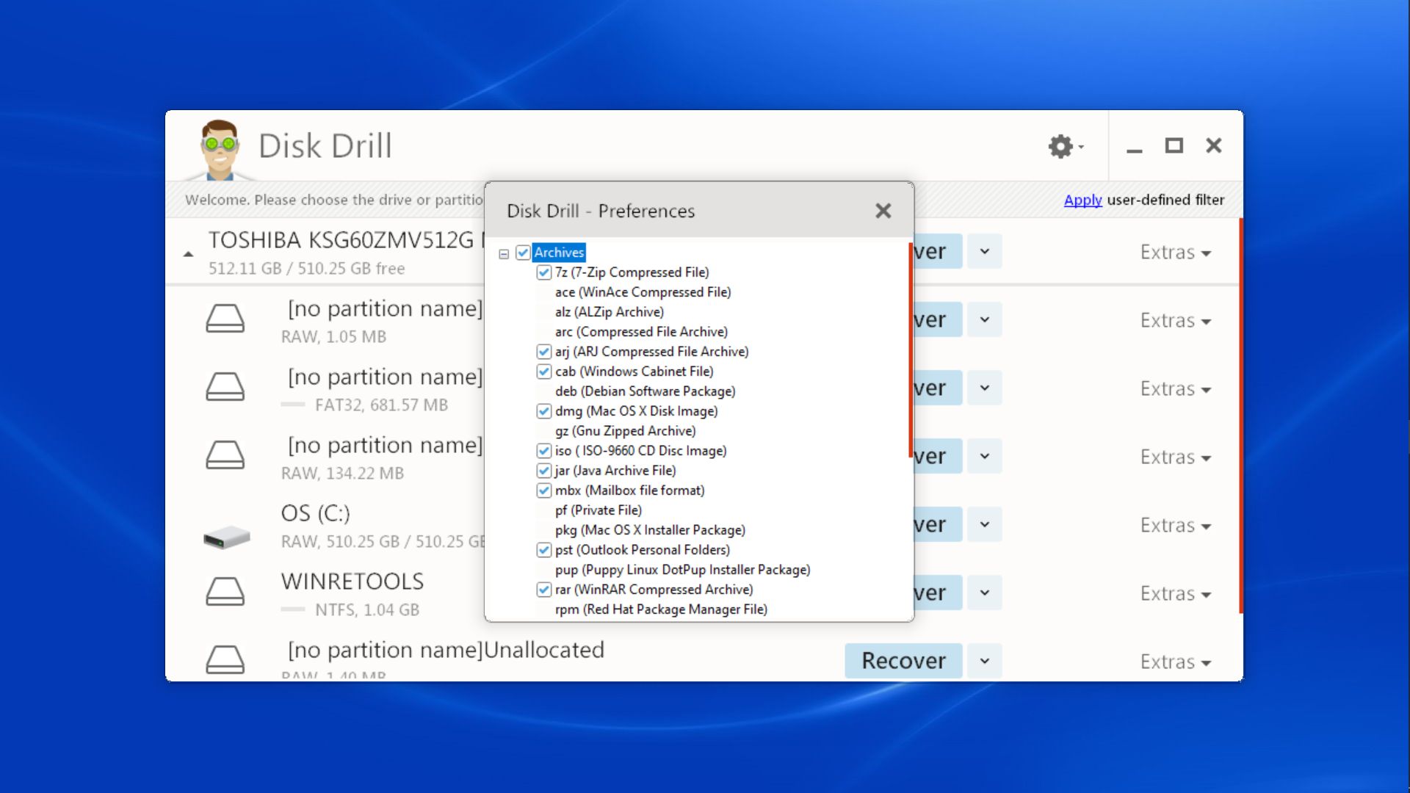Click the Apply user-defined filter link
This screenshot has width=1410, height=793.
pos(1082,200)
